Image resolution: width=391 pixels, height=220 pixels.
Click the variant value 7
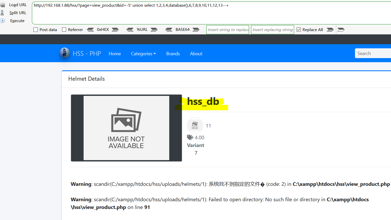click(196, 153)
